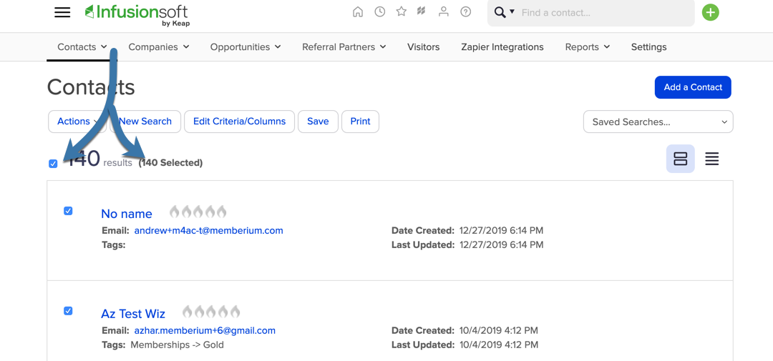Viewport: 773px width, 361px height.
Task: Go to Home via house icon
Action: coord(358,12)
